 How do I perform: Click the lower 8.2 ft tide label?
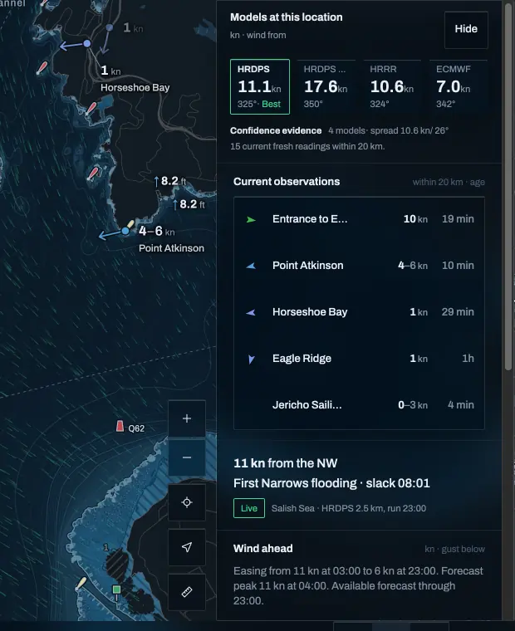click(x=189, y=204)
